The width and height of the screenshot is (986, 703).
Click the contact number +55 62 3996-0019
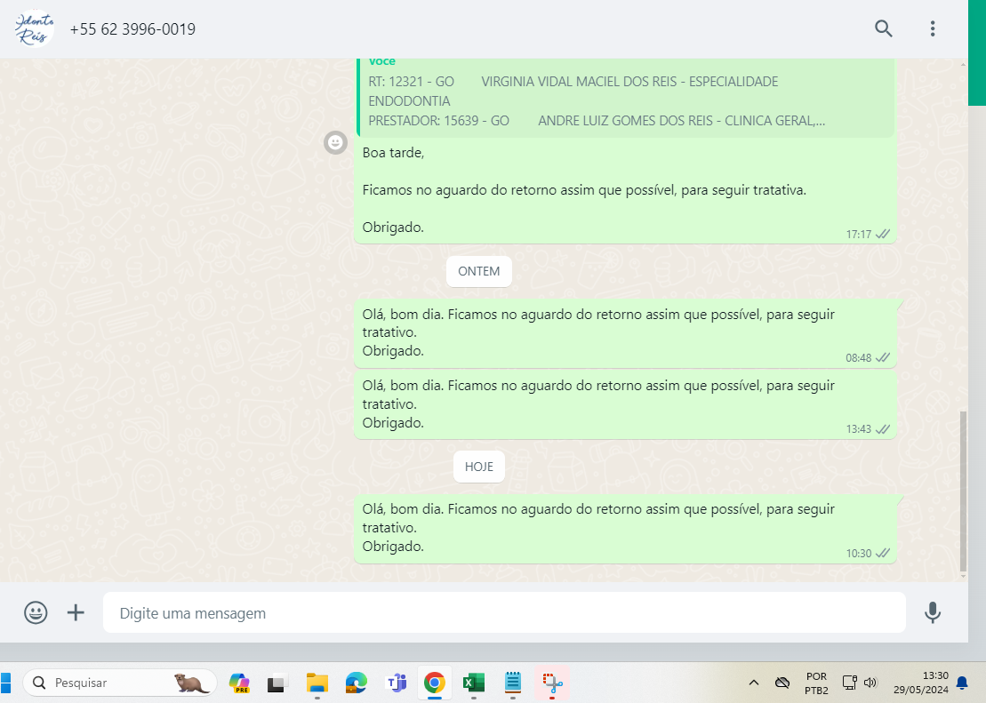pyautogui.click(x=132, y=29)
